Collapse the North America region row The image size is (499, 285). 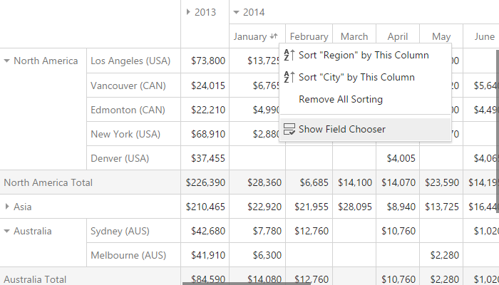pyautogui.click(x=6, y=61)
